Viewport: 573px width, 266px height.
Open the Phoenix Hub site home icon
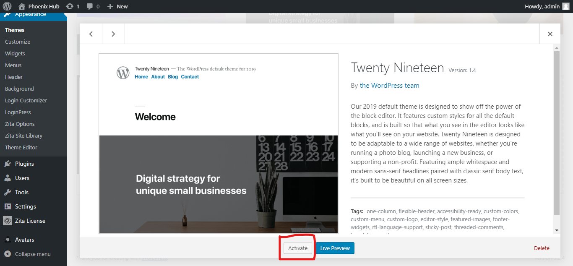click(22, 6)
